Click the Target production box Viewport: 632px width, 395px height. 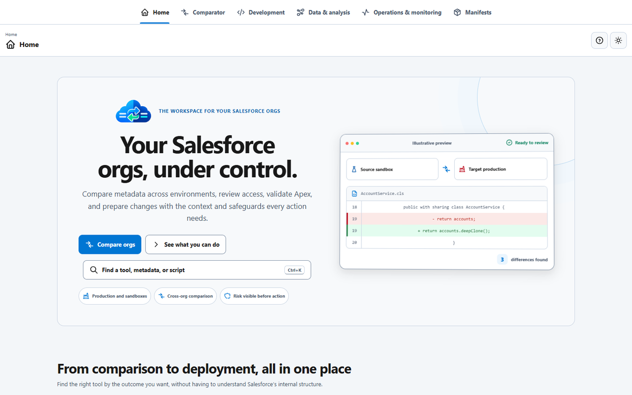501,169
